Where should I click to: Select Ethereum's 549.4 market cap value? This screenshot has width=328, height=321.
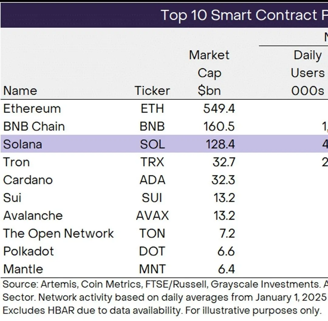tap(219, 109)
